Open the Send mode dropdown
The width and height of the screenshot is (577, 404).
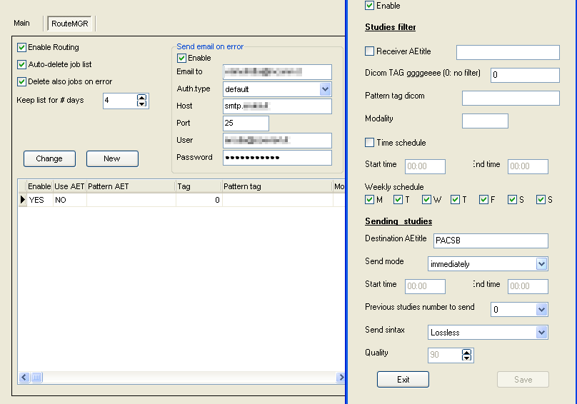click(541, 264)
